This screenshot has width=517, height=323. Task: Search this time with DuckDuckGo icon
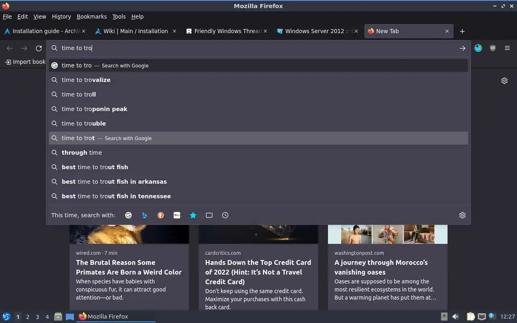click(x=161, y=215)
